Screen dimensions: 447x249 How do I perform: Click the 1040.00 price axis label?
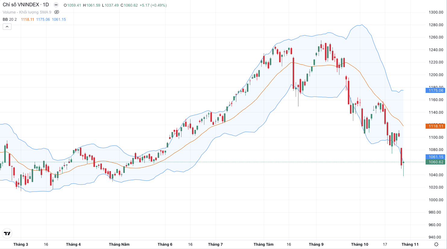[436, 175]
